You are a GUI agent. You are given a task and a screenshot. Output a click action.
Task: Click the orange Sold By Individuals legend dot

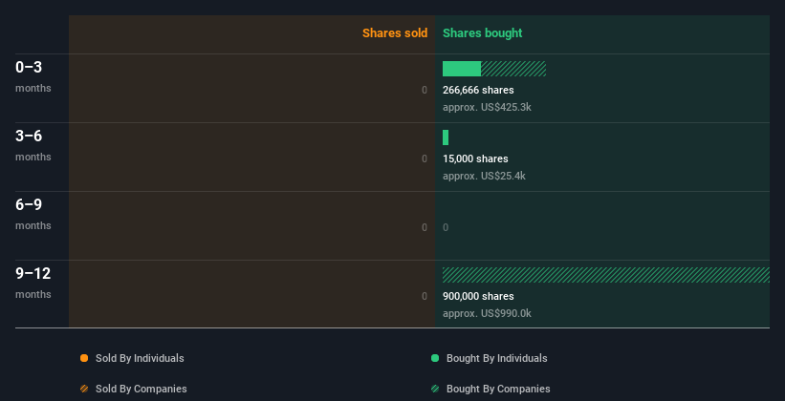(84, 358)
